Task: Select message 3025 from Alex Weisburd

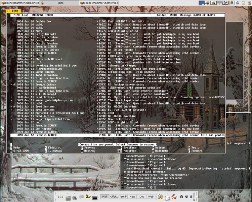Action: 118,88
